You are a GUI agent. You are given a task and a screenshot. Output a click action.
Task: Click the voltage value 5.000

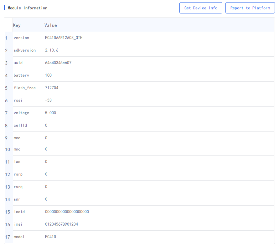tap(50, 113)
